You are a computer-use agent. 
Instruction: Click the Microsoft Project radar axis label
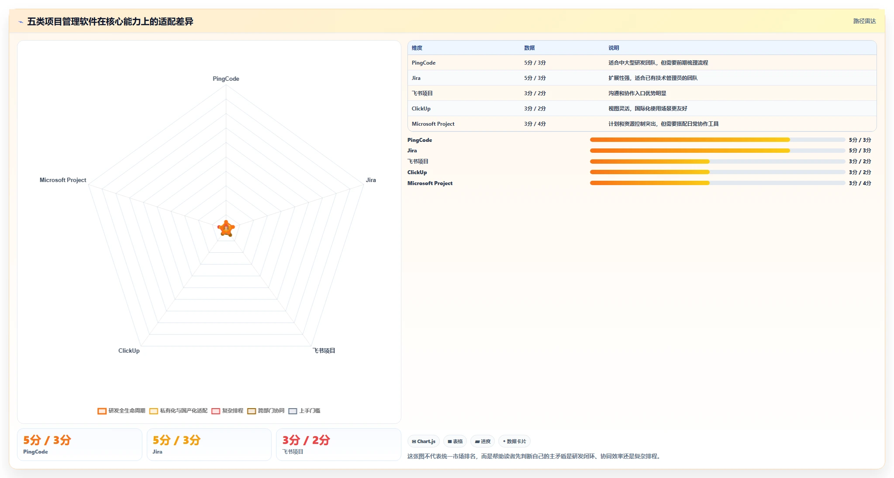(x=63, y=180)
